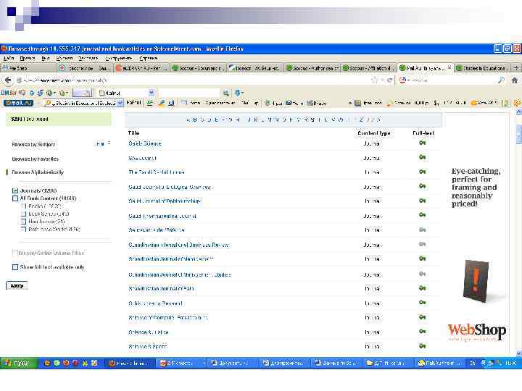
Task: Open the Science & Justice link
Action: click(149, 332)
